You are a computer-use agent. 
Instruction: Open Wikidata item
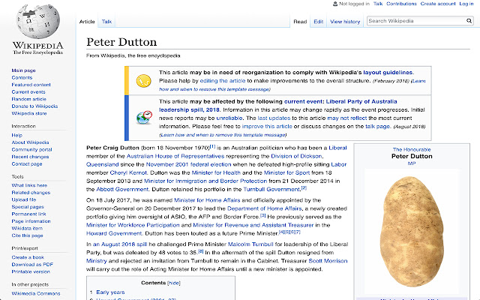[27, 228]
